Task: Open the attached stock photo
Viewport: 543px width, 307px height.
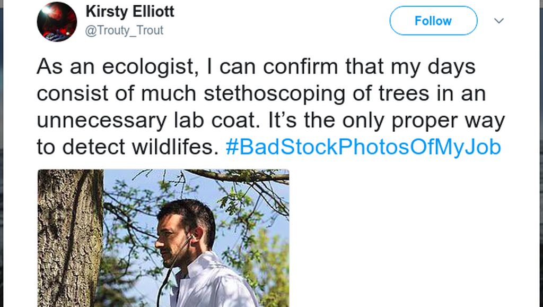Action: pyautogui.click(x=163, y=238)
